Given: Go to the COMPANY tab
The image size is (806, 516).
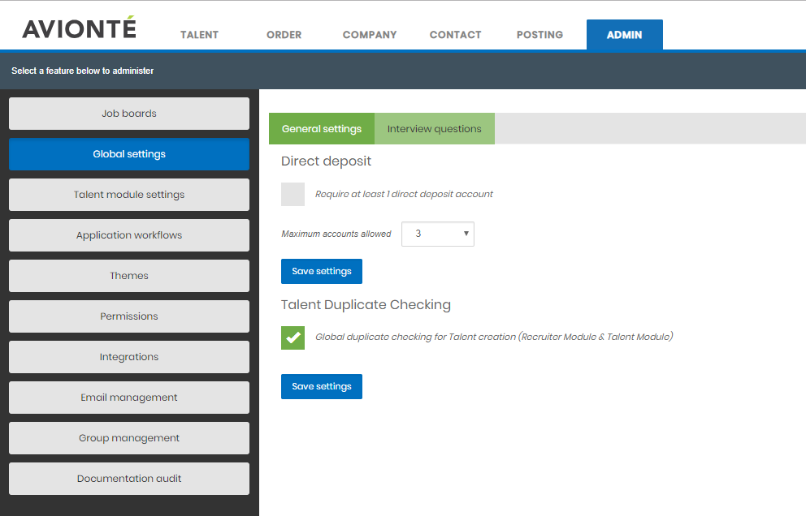Looking at the screenshot, I should tap(370, 35).
